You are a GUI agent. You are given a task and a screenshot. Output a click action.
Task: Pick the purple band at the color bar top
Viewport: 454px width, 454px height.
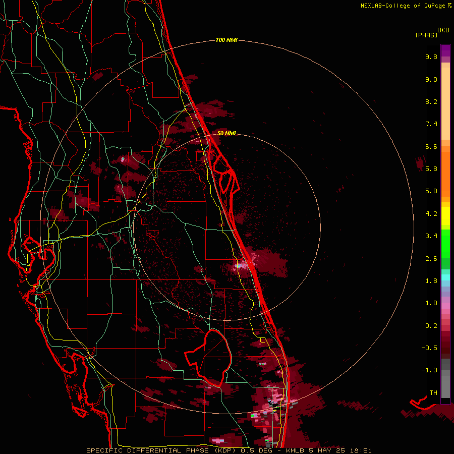click(445, 50)
